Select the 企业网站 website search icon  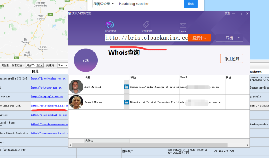(x=110, y=25)
